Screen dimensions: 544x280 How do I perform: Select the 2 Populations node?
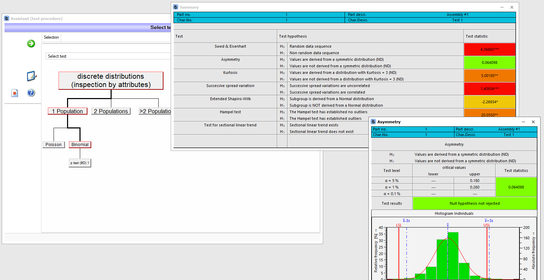coord(111,111)
